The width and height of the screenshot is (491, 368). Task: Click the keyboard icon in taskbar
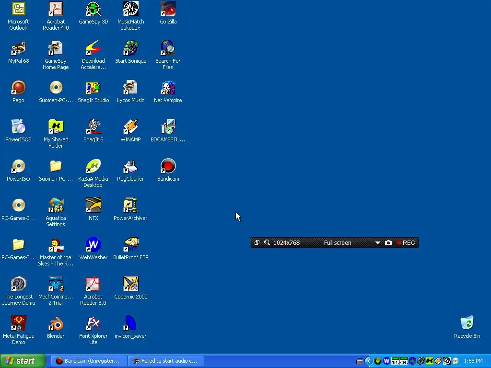[360, 361]
